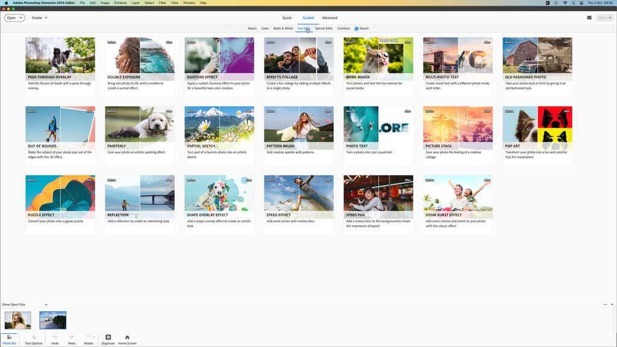Expand the Create dropdown
Image resolution: width=617 pixels, height=347 pixels.
[x=39, y=17]
